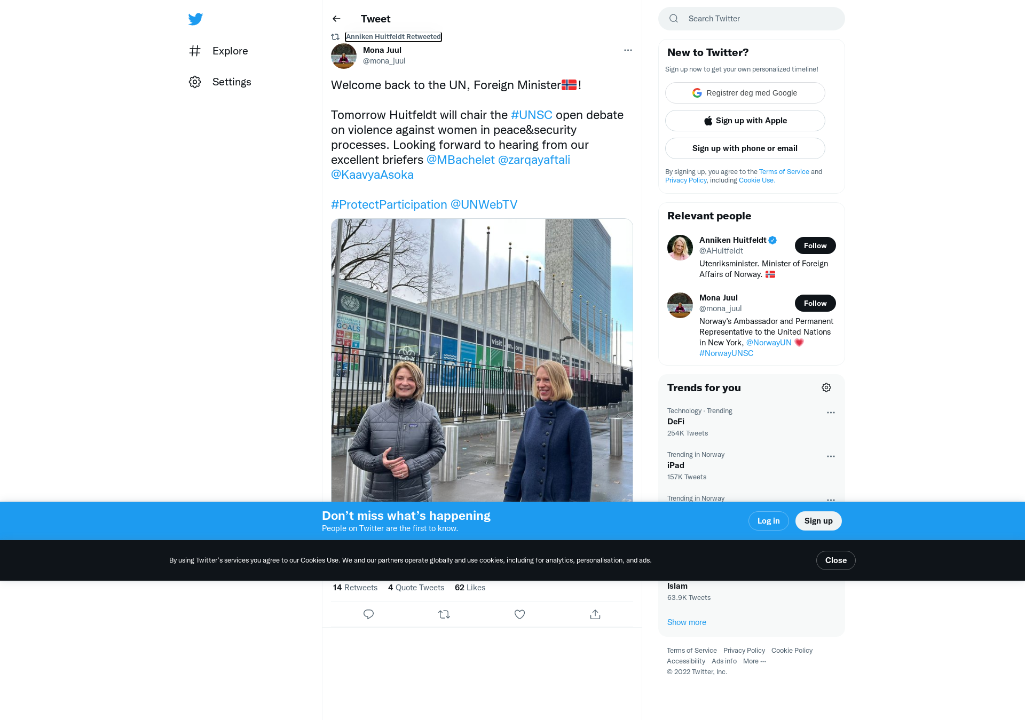The image size is (1025, 720).
Task: Go back using the arrow icon
Action: pos(336,19)
